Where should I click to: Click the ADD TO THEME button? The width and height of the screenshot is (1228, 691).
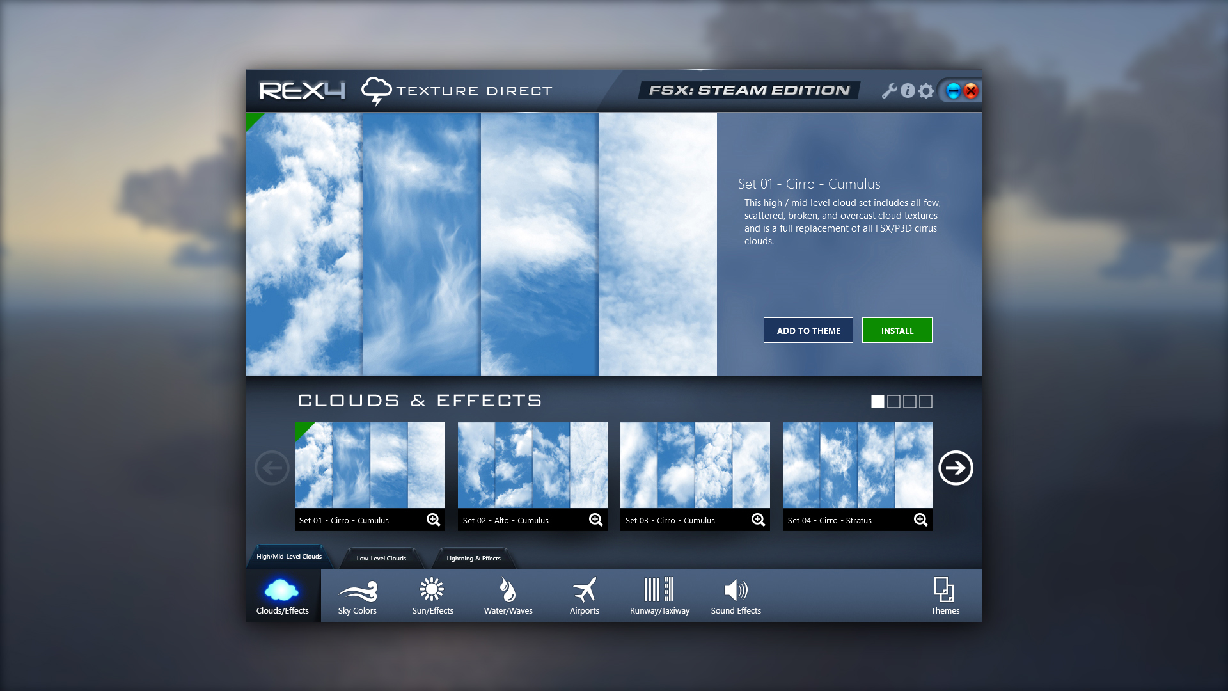[808, 330]
